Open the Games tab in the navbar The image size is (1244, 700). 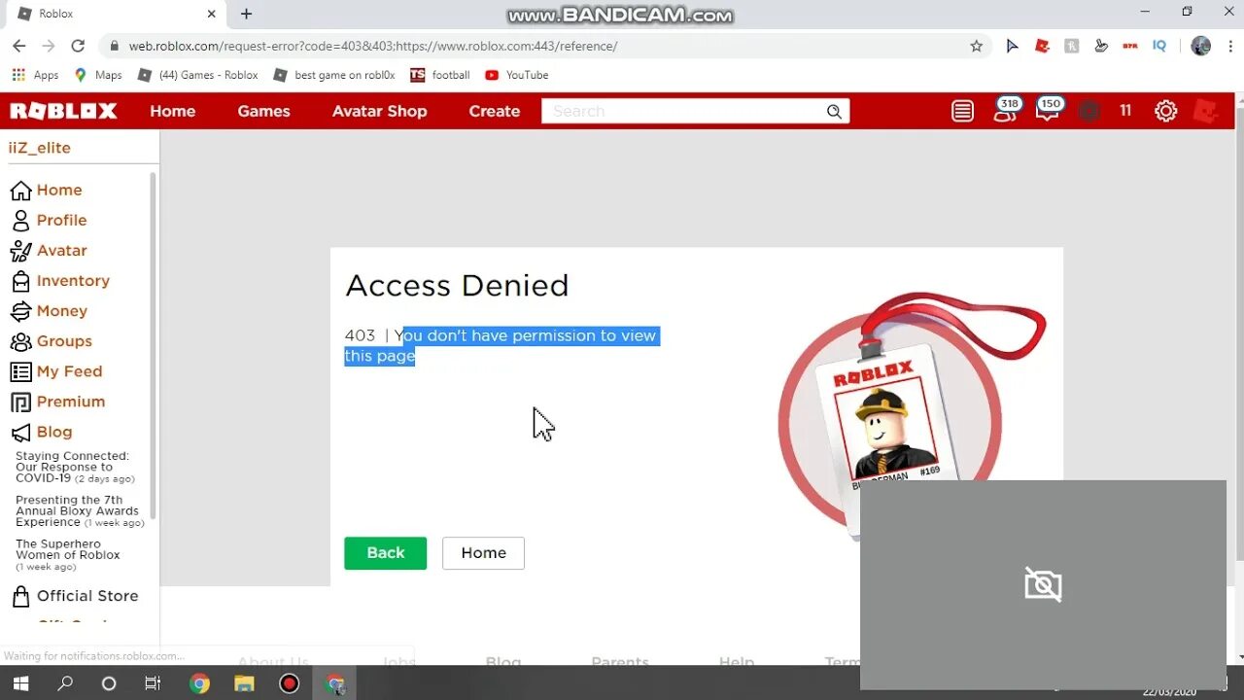(x=264, y=111)
